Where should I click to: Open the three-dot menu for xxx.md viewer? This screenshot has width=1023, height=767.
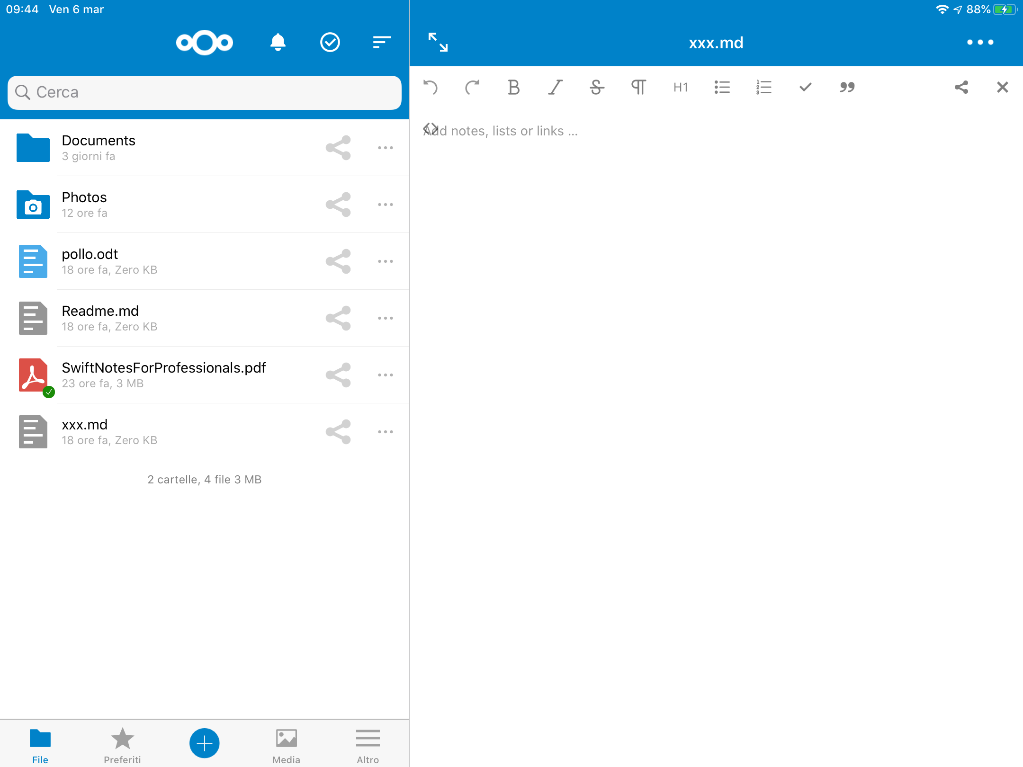(980, 42)
